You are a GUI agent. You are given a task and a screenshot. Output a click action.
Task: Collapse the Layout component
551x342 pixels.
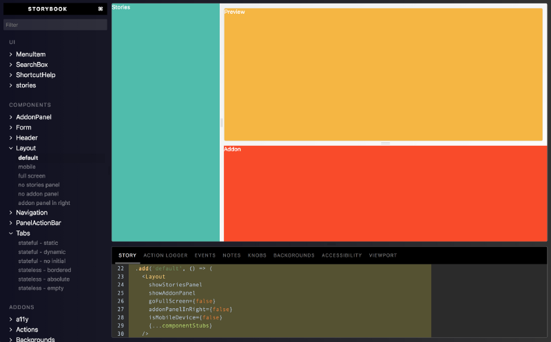point(25,148)
